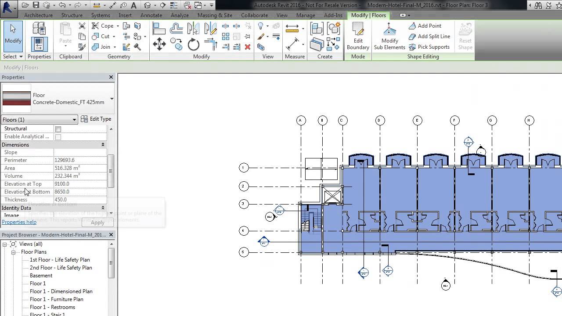Click the red Delete icon
The height and width of the screenshot is (316, 562).
click(248, 47)
